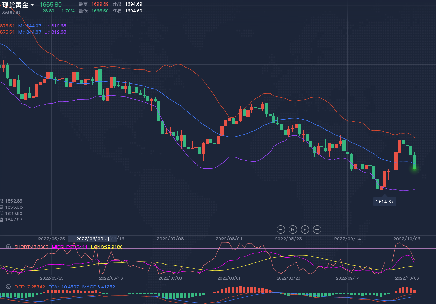
Task: Click the DEA:-10.4597 indicator label
Action: [63, 287]
